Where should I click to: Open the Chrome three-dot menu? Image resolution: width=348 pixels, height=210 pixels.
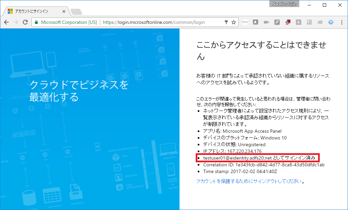pos(342,22)
